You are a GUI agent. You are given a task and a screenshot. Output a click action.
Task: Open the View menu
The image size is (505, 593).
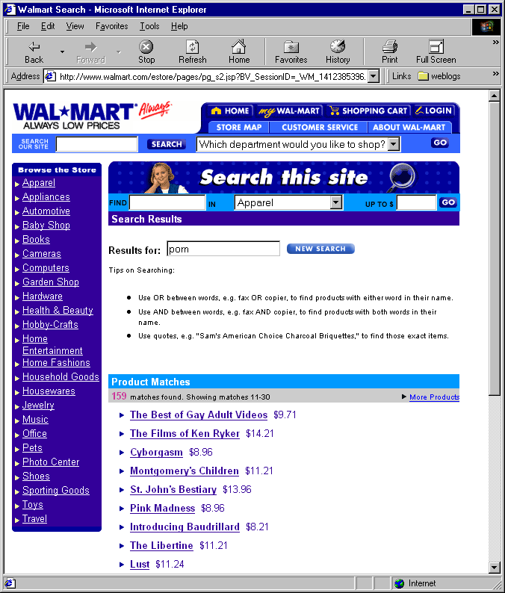[x=75, y=26]
